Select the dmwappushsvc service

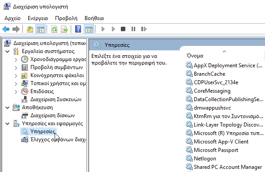212,108
